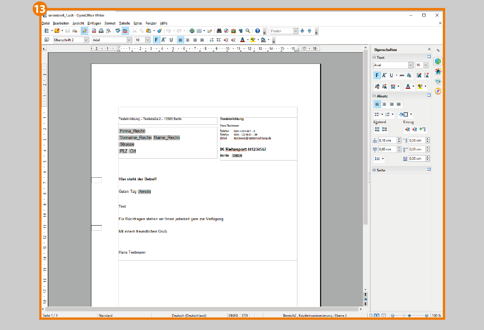The height and width of the screenshot is (330, 484).
Task: Click the Anrede mail merge field
Action: click(144, 192)
